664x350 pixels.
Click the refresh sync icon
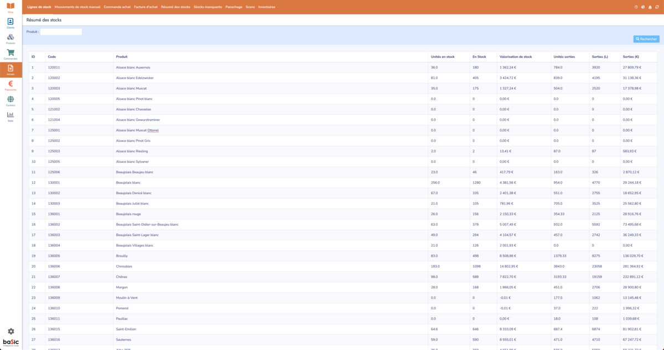point(657,7)
